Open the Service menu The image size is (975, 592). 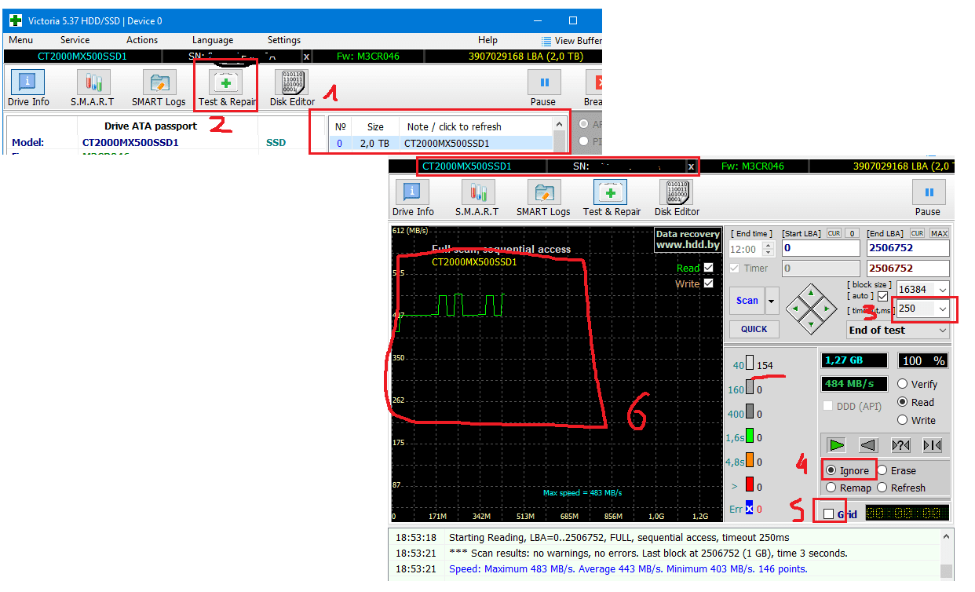pyautogui.click(x=75, y=40)
